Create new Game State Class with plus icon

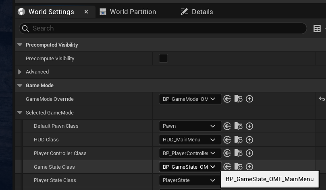(249, 166)
